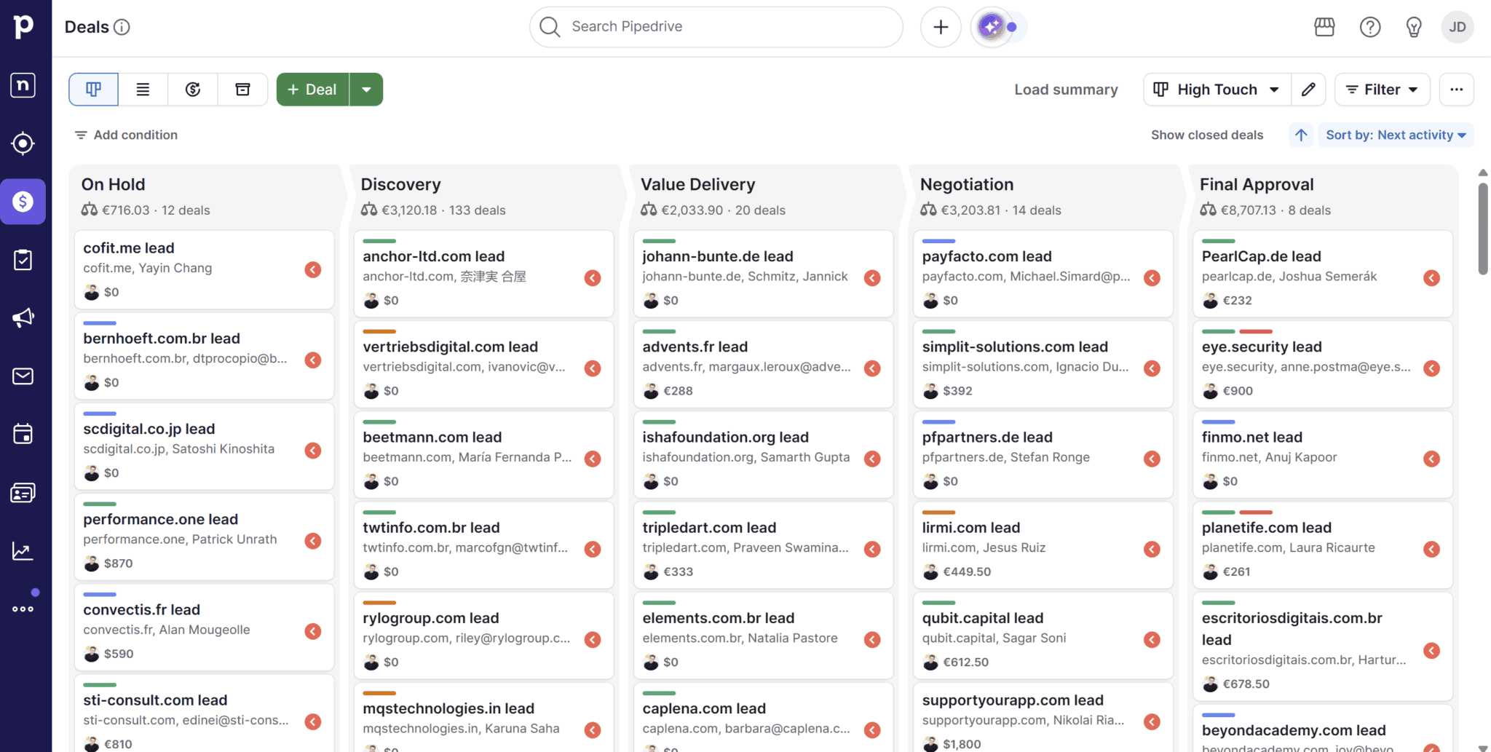Open More ellipsis in sidebar
Image resolution: width=1491 pixels, height=752 pixels.
tap(23, 609)
